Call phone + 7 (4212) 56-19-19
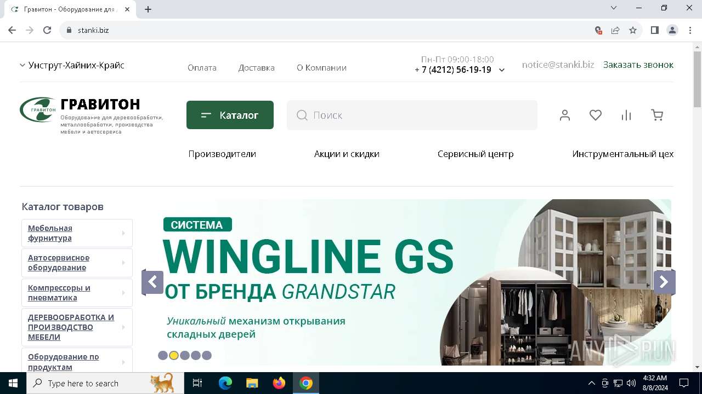 pyautogui.click(x=453, y=70)
